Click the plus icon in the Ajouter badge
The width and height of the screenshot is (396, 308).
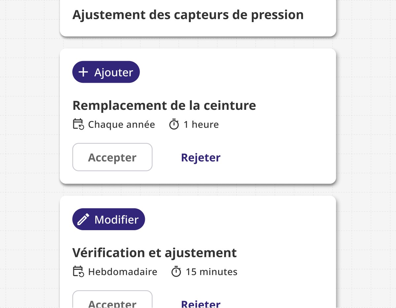83,72
